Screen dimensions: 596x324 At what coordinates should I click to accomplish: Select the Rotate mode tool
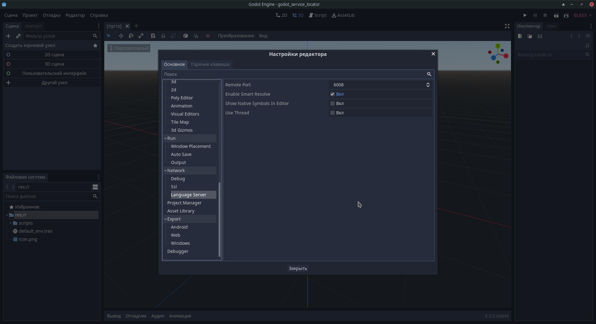tap(131, 36)
